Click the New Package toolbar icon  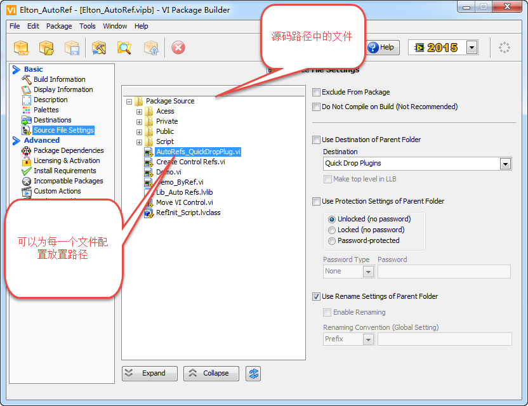click(21, 48)
